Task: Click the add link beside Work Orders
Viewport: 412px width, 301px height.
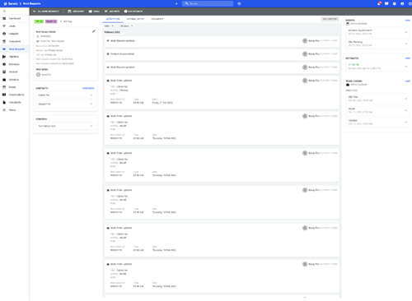Action: 407,81
